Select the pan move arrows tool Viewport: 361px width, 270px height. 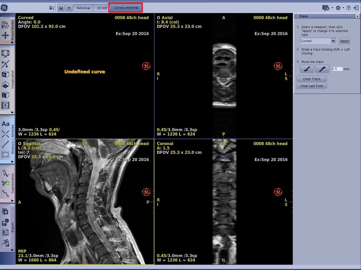point(5,35)
